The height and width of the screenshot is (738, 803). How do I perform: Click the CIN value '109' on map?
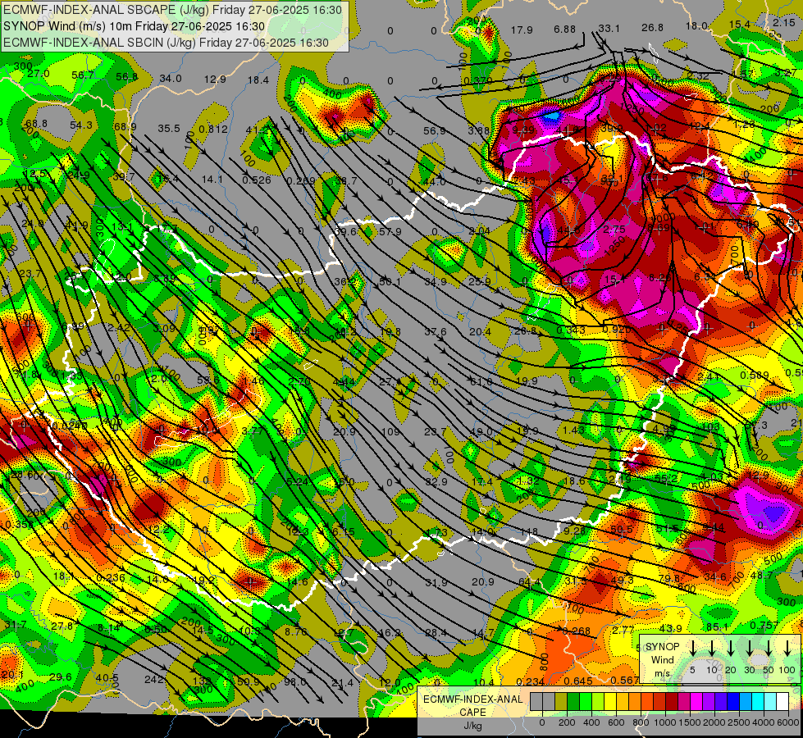(x=390, y=432)
